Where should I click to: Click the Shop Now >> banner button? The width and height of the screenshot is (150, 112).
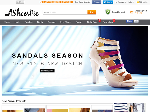tap(47, 71)
